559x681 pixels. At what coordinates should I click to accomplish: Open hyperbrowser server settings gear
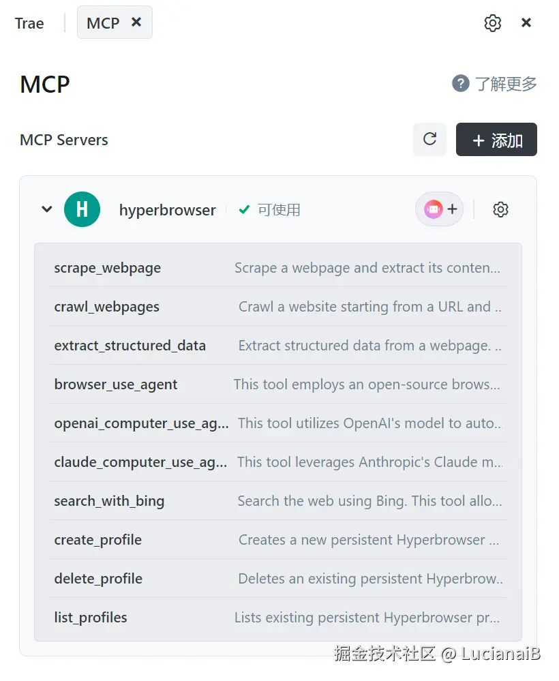click(500, 209)
